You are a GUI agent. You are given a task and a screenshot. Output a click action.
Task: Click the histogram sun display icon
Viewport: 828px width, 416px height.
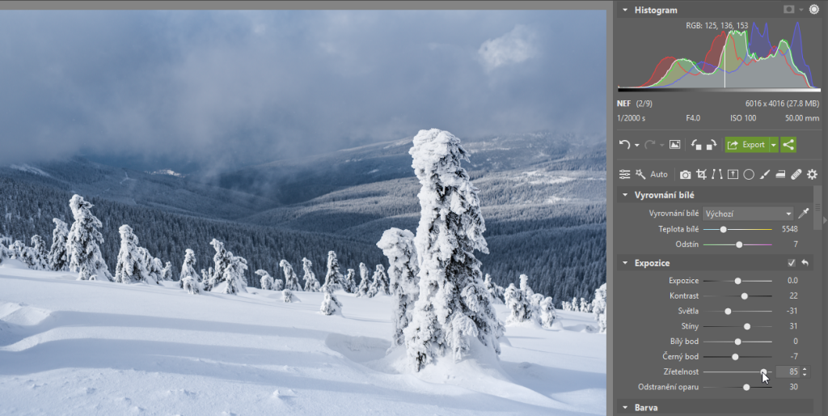tap(813, 10)
